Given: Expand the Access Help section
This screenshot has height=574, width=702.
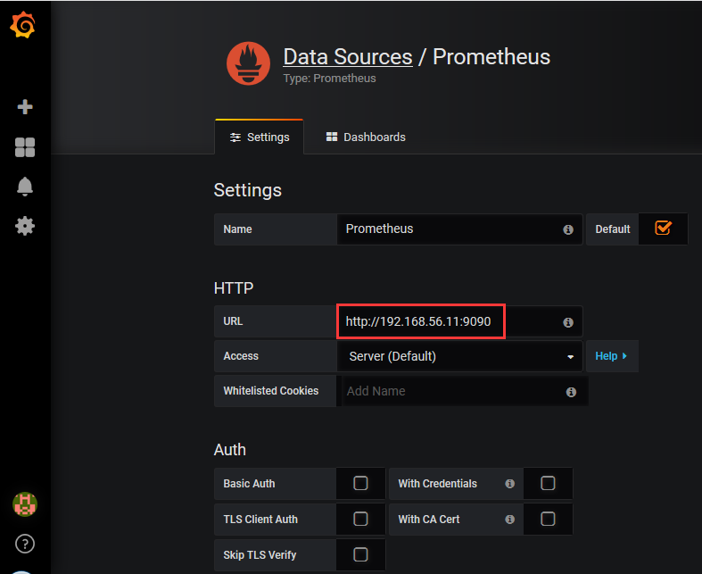Looking at the screenshot, I should (612, 356).
